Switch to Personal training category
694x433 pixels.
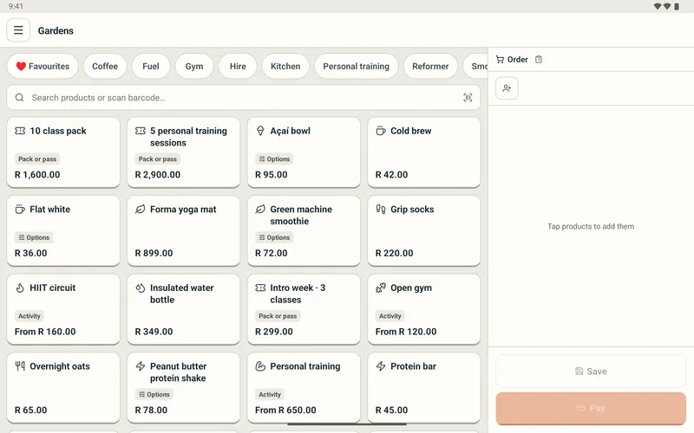coord(357,67)
